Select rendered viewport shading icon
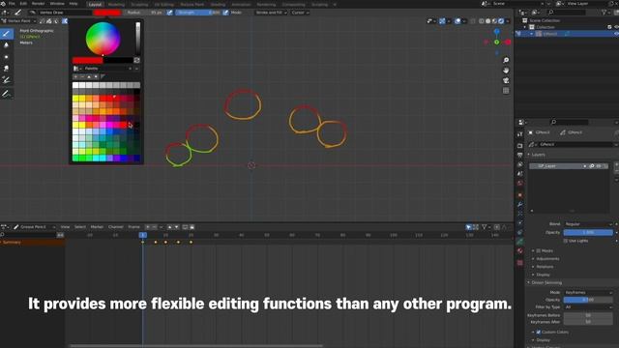 click(501, 21)
